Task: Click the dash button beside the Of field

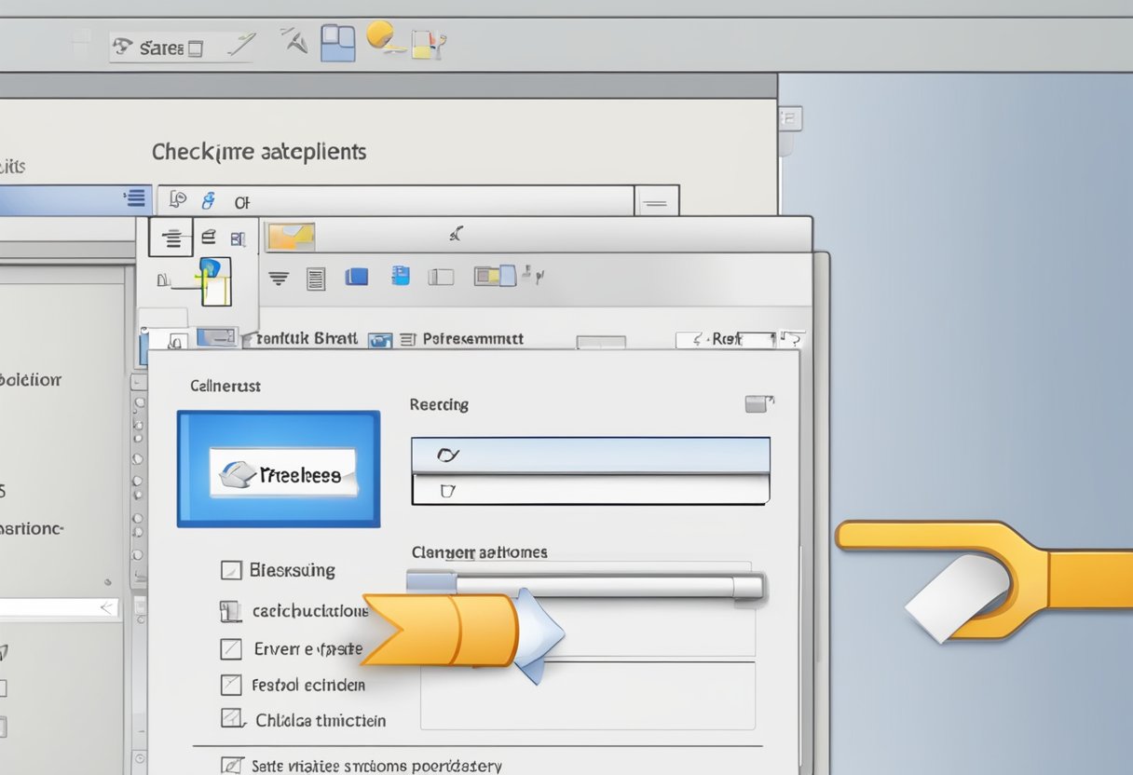Action: [x=656, y=201]
